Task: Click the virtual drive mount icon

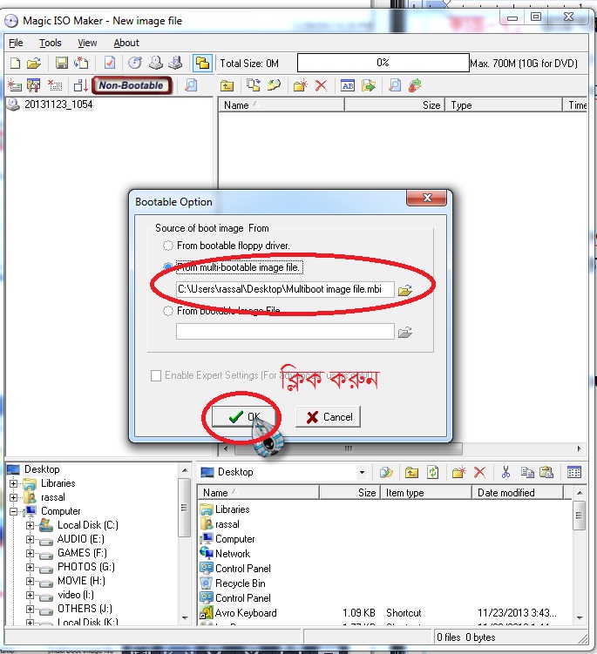Action: (x=175, y=64)
